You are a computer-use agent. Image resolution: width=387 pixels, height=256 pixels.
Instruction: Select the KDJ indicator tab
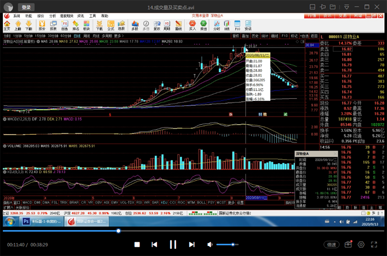tap(164, 202)
